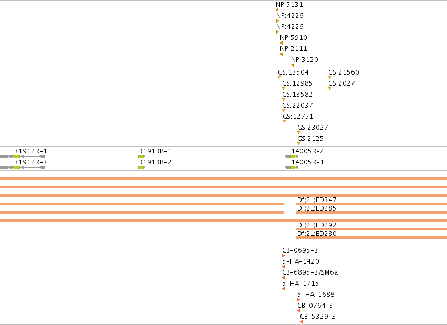Click the NP:5131 label
The width and height of the screenshot is (447, 325).
289,5
